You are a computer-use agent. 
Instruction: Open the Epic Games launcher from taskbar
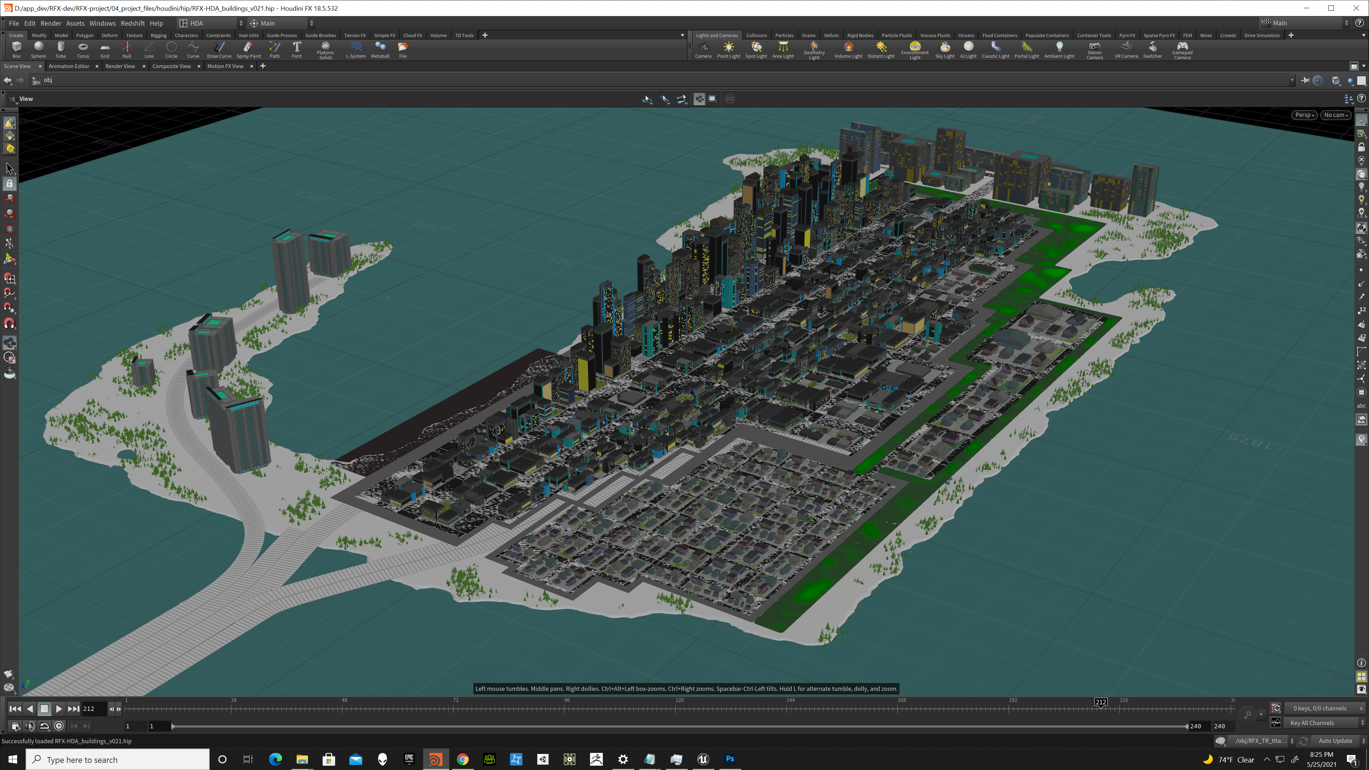[x=409, y=759]
